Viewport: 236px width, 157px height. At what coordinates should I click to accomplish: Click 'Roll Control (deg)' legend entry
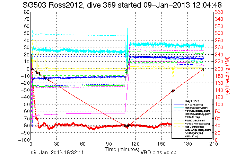point(194,127)
